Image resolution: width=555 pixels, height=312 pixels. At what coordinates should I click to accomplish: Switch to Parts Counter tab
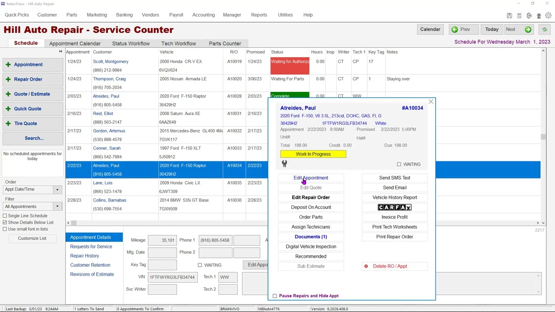click(225, 43)
